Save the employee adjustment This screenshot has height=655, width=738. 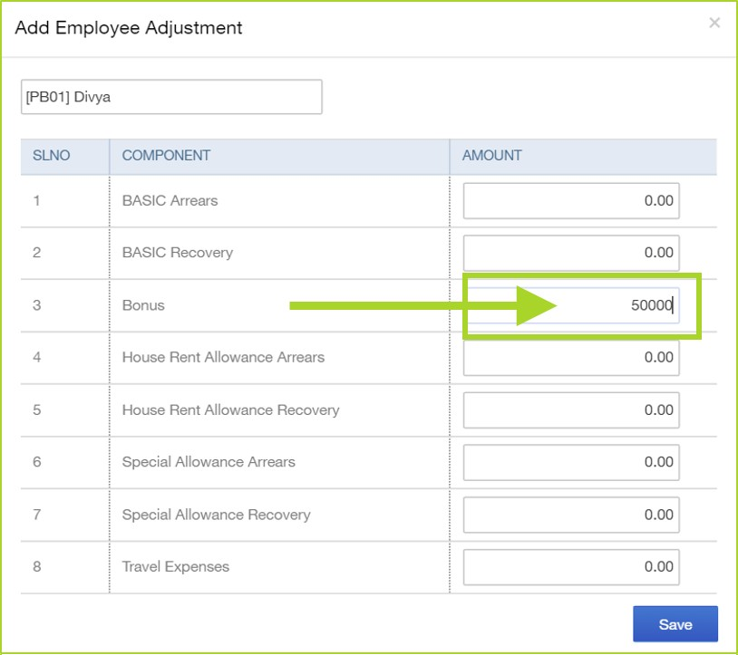click(675, 624)
